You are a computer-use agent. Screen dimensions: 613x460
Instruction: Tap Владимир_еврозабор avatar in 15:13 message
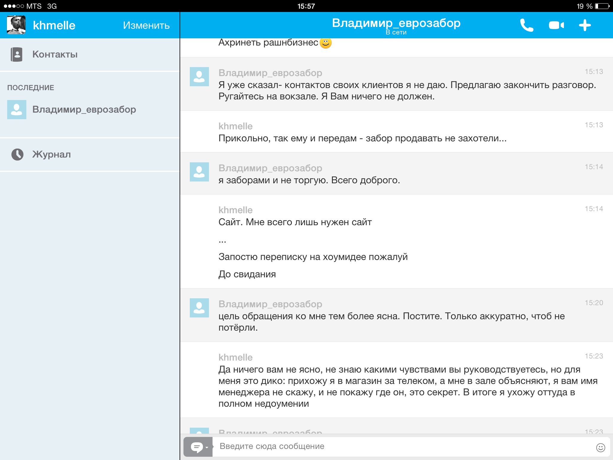(199, 77)
